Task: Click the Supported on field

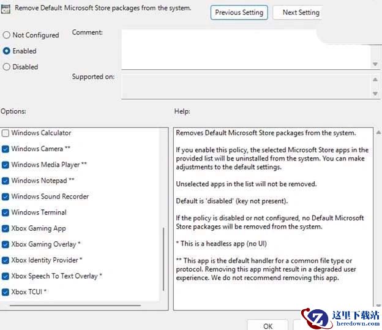Action: click(246, 86)
